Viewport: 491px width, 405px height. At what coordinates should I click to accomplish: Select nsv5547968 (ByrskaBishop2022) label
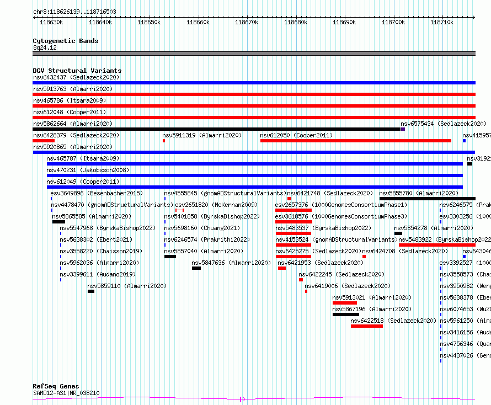tap(108, 228)
